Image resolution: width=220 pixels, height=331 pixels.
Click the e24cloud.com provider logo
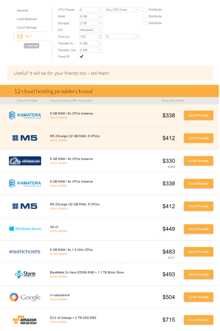point(25,161)
